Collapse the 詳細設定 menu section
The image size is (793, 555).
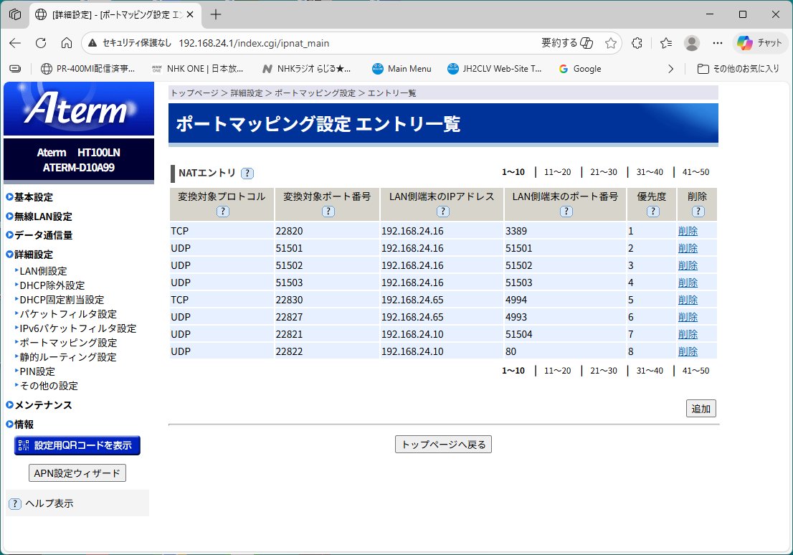point(33,255)
